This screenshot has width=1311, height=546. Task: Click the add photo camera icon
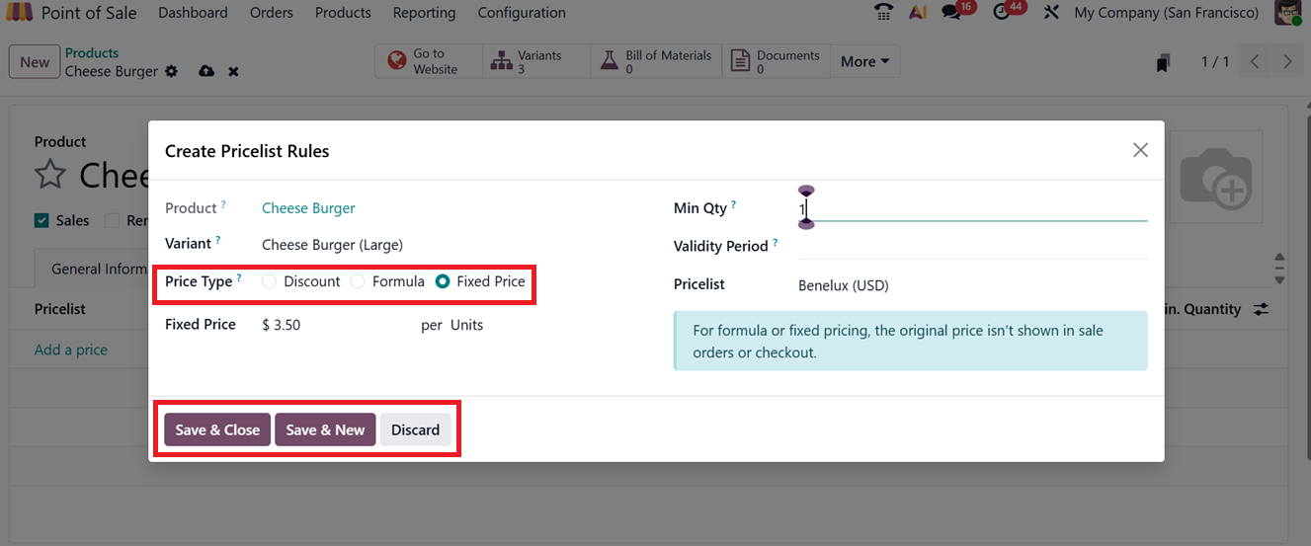tap(1215, 179)
